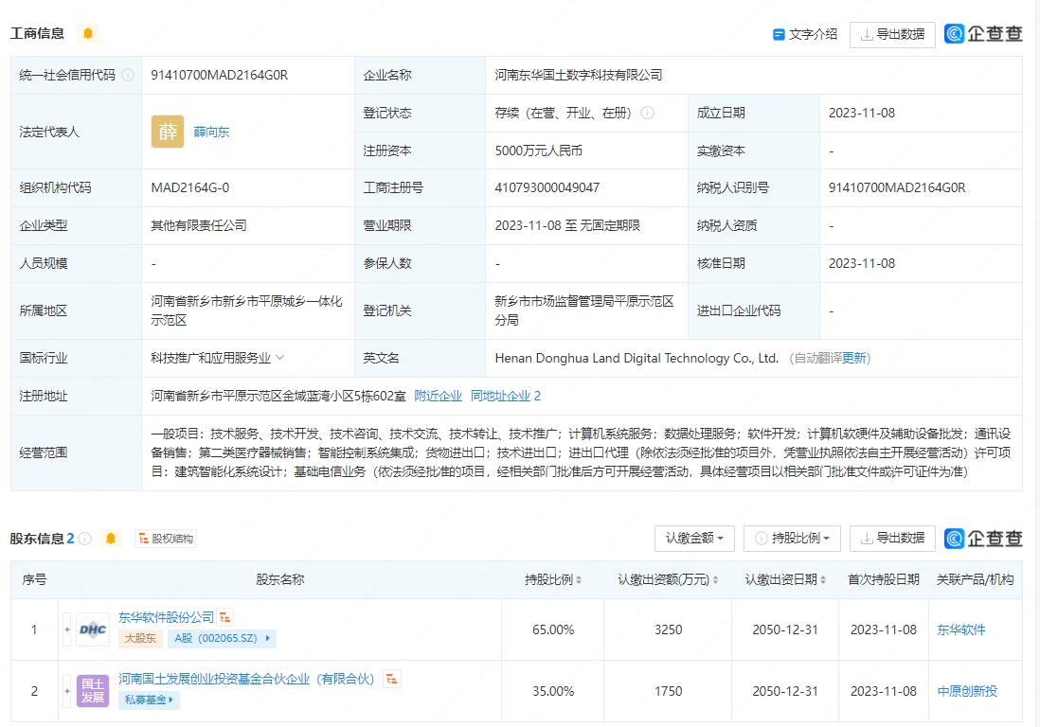
Task: Open the 股权结构 chart button
Action: 166,539
